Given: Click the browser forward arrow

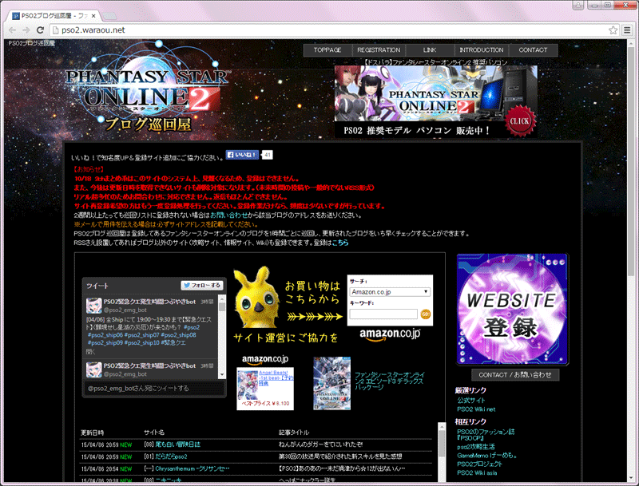Looking at the screenshot, I should [26, 30].
